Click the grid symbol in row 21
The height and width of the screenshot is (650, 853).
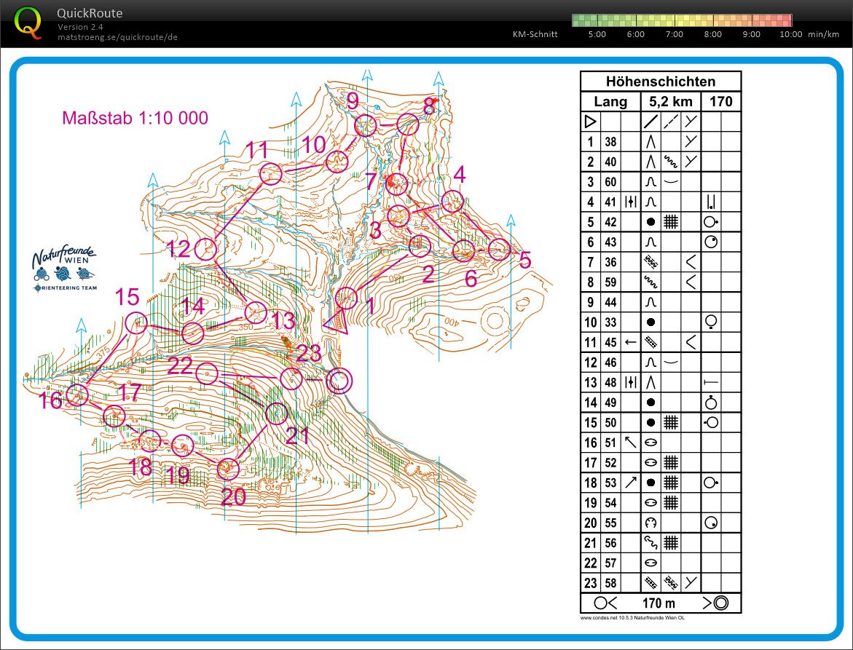(x=671, y=542)
